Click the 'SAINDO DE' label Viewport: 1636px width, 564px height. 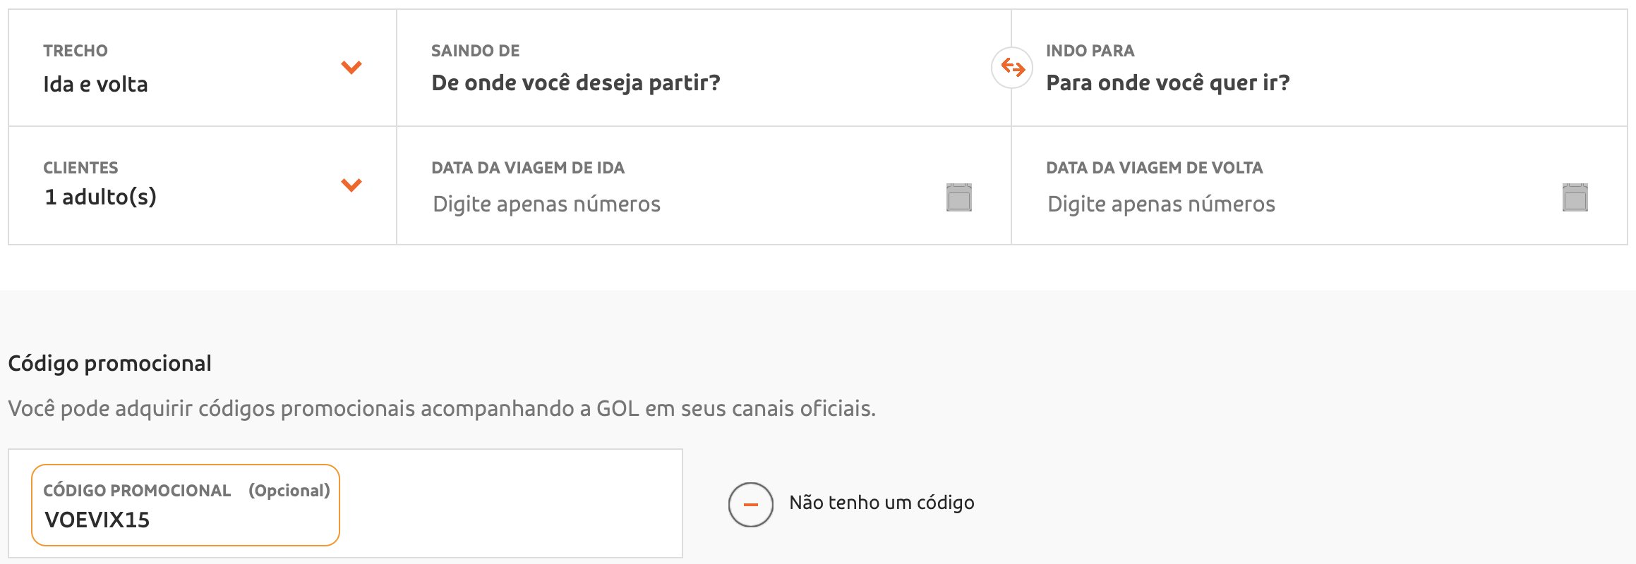click(x=476, y=51)
